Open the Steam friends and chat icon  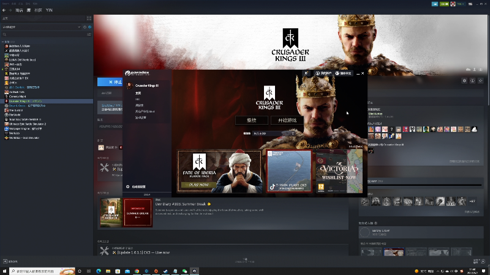point(483,262)
